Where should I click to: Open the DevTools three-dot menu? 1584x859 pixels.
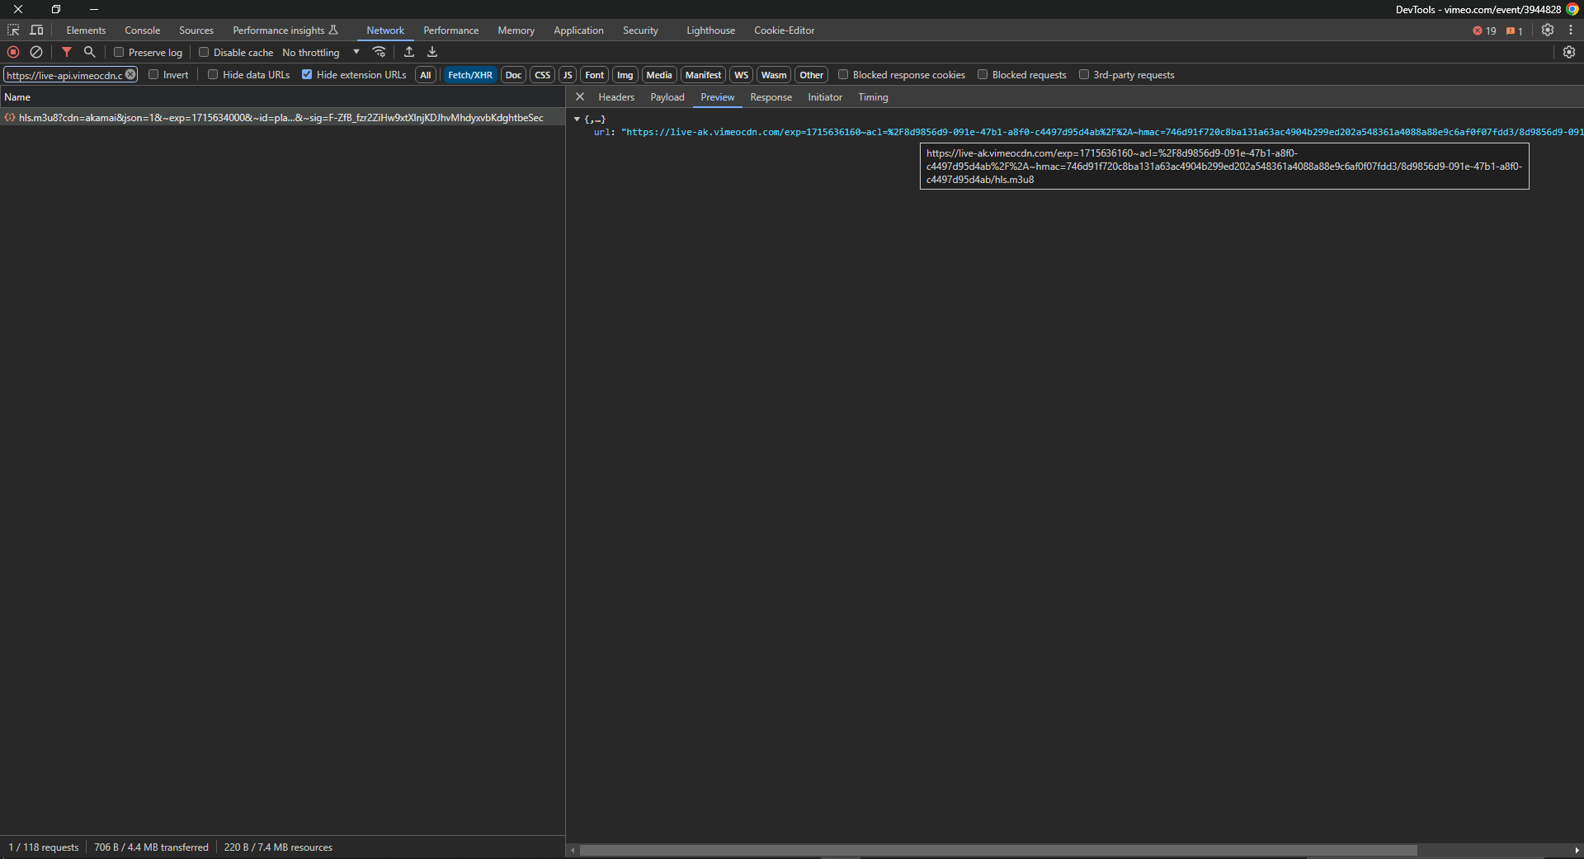point(1571,31)
